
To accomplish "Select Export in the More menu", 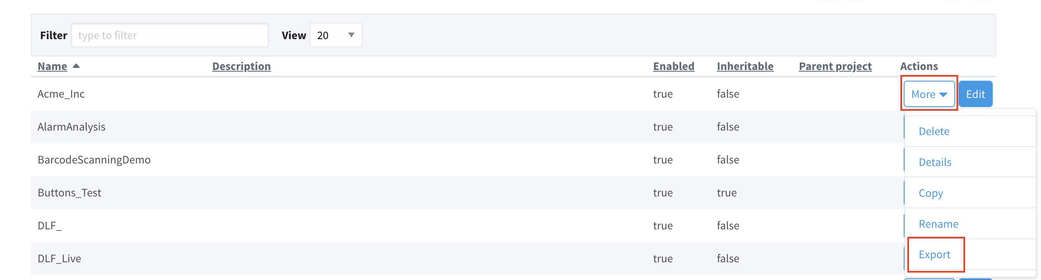I will point(935,254).
